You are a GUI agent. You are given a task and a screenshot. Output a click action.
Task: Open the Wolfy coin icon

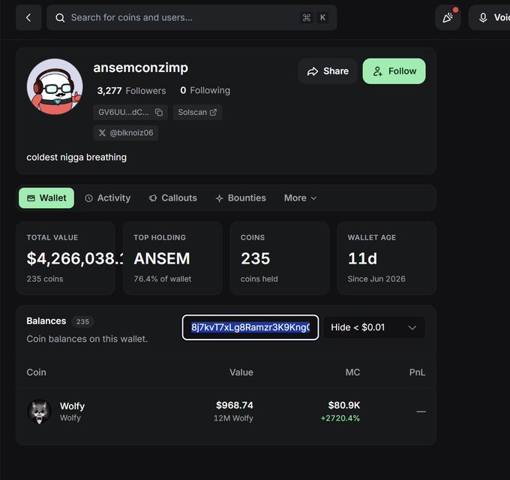39,412
